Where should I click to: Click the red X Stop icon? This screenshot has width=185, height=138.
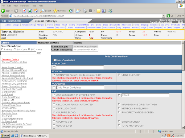pos(24,11)
